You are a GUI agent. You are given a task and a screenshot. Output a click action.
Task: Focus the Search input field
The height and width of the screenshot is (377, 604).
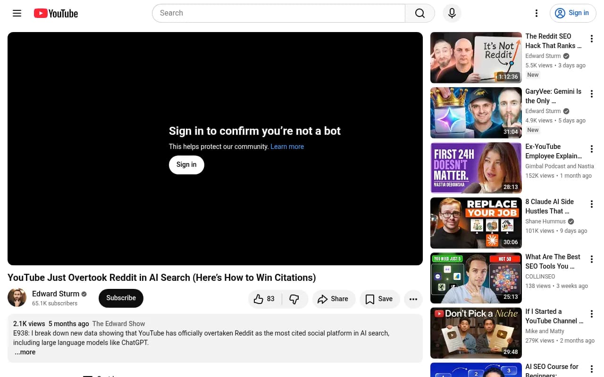tap(278, 13)
